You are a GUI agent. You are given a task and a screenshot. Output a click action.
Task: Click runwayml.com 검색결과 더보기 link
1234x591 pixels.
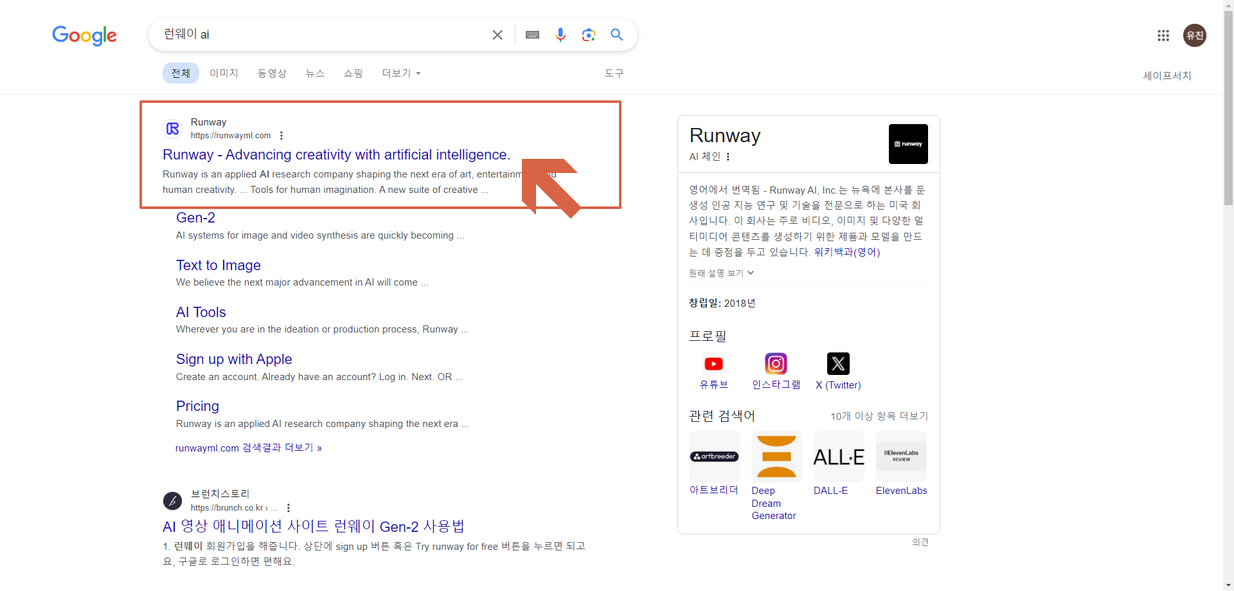(x=249, y=448)
